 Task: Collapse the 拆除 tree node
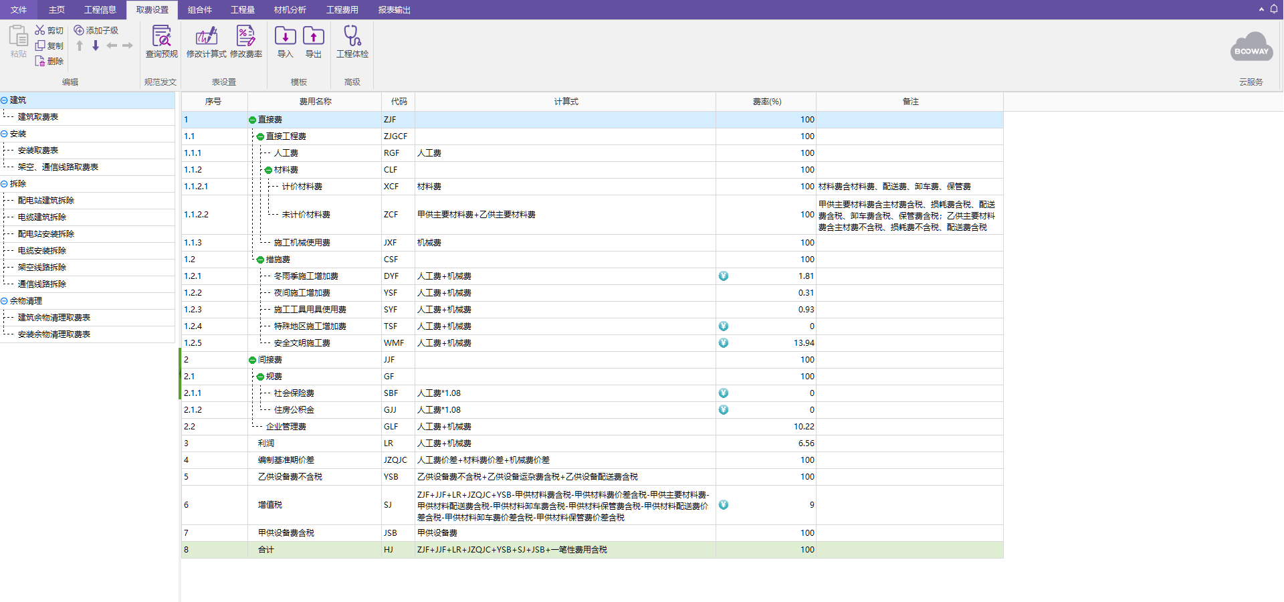click(x=4, y=184)
